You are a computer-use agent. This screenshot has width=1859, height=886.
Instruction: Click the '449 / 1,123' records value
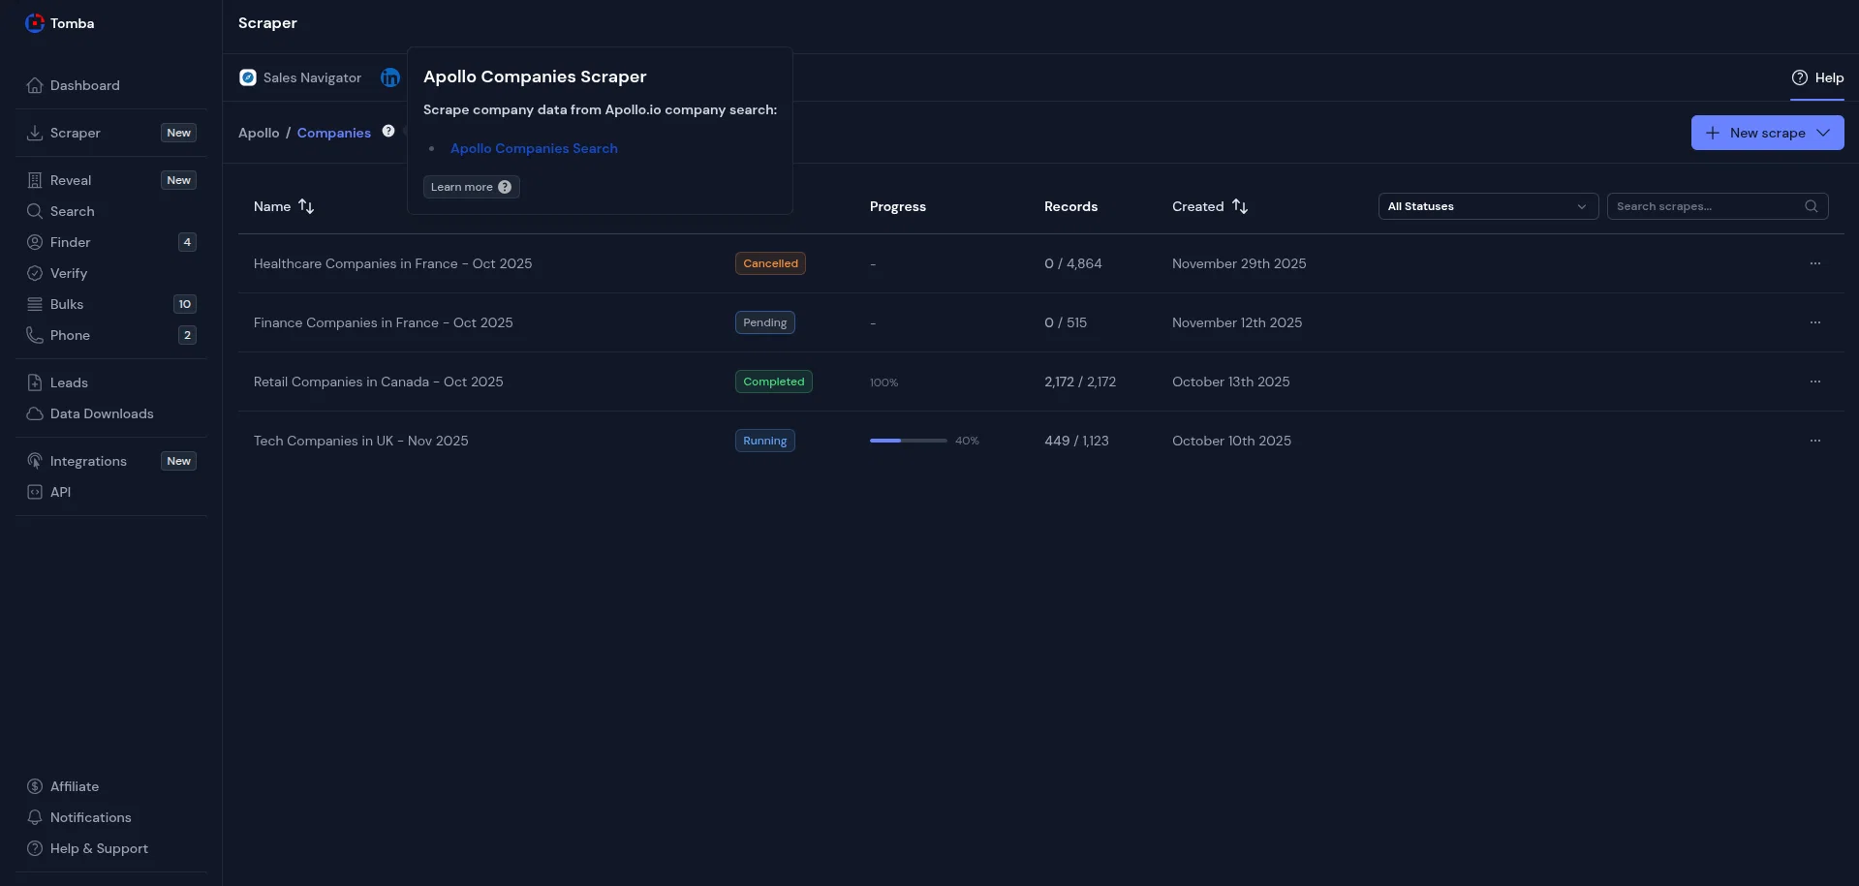[x=1076, y=441]
